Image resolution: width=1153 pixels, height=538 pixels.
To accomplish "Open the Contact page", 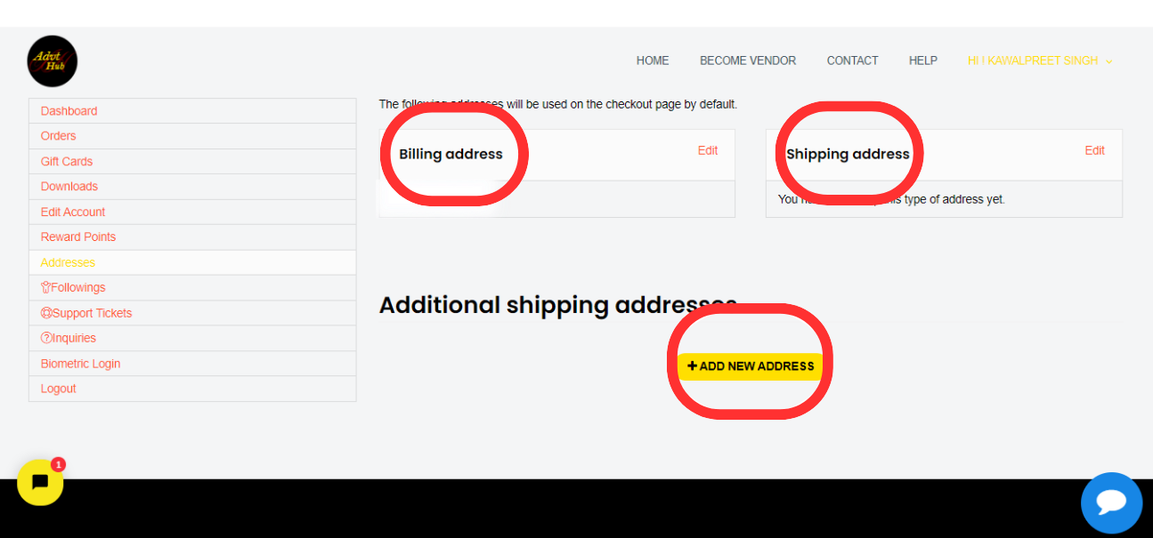I will [x=852, y=60].
